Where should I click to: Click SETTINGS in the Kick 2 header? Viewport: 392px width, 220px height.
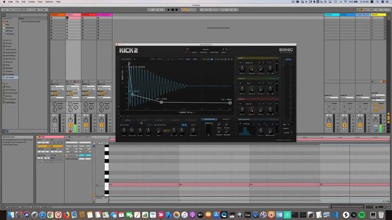(214, 53)
